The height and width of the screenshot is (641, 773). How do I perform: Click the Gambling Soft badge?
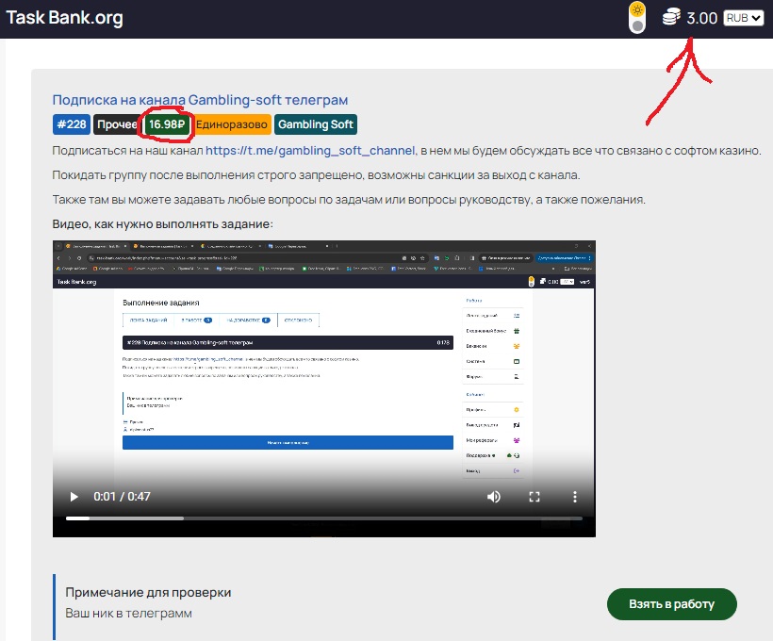[x=316, y=124]
